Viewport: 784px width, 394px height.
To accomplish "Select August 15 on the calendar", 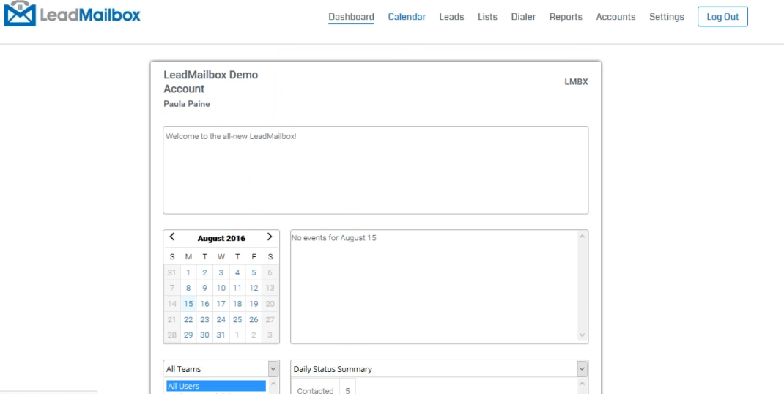I will click(x=188, y=304).
